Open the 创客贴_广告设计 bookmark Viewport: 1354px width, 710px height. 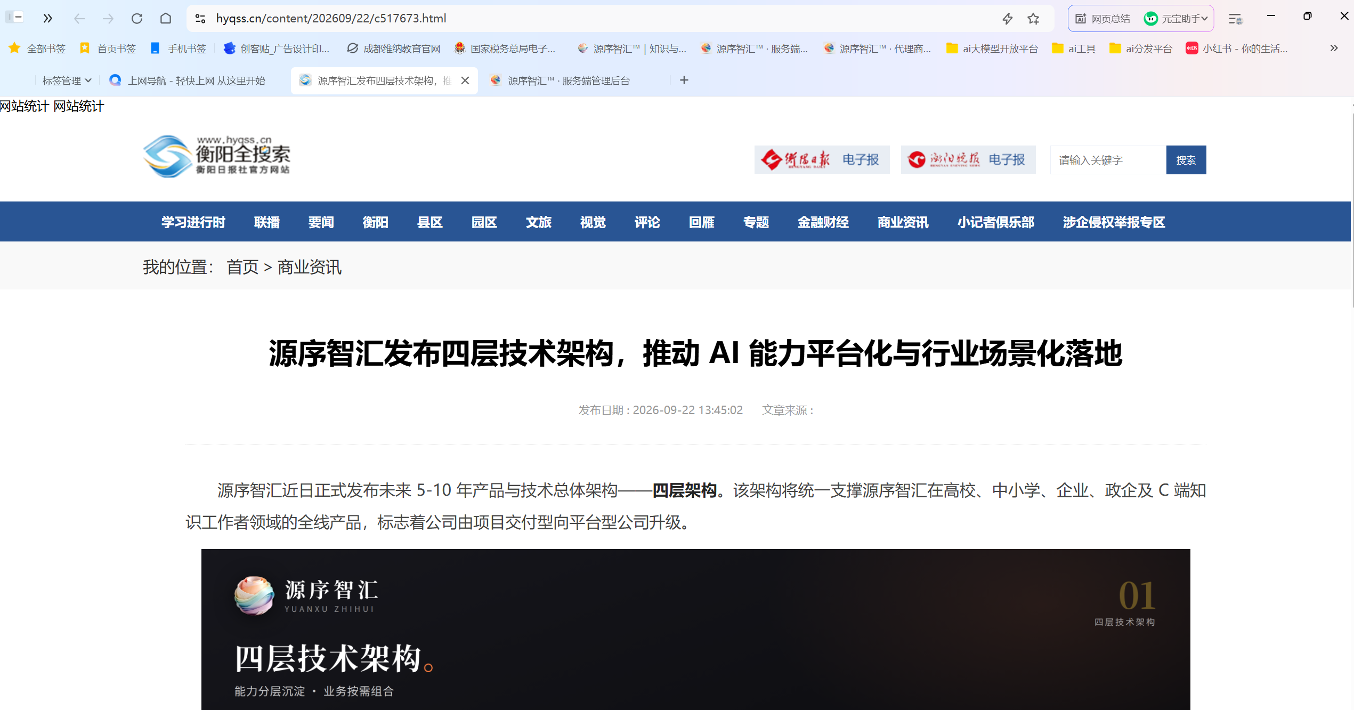(277, 49)
